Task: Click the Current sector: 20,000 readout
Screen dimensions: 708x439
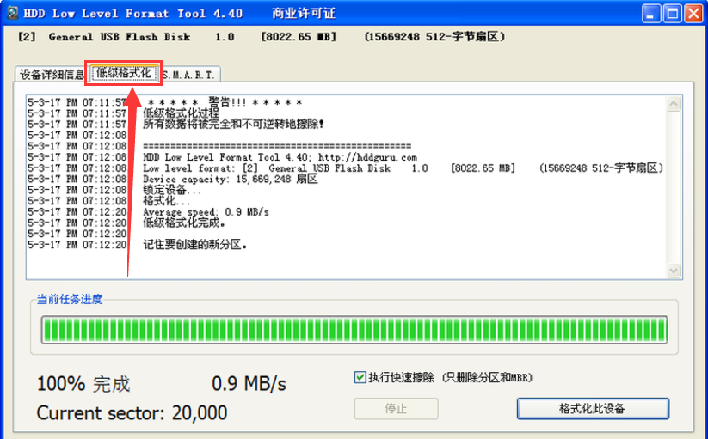Action: click(132, 412)
